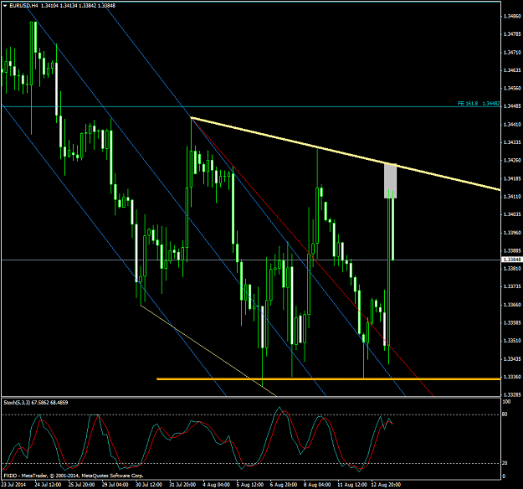Viewport: 523px width, 489px height.
Task: Click the 1.34335 price axis label
Action: tap(512, 142)
